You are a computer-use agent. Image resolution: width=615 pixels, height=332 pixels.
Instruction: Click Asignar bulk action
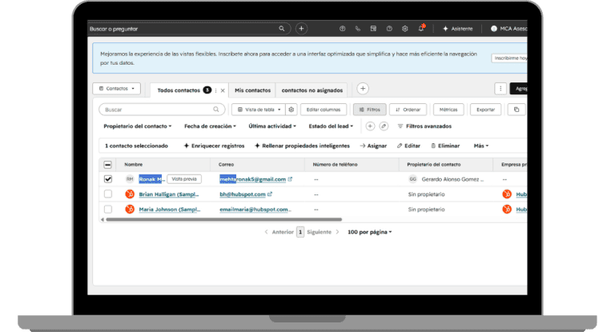(373, 146)
